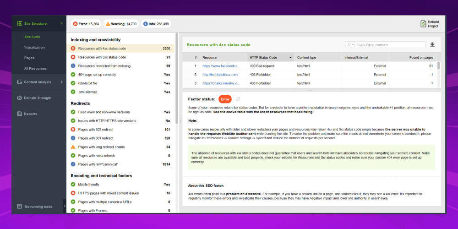Click the audit list vertical scrollbar
This screenshot has width=458, height=229.
tap(176, 78)
